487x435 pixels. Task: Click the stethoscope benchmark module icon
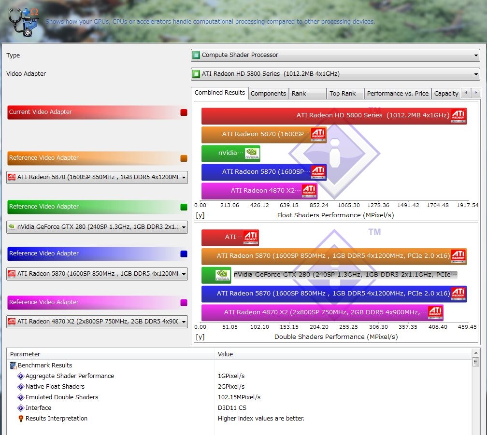(23, 22)
